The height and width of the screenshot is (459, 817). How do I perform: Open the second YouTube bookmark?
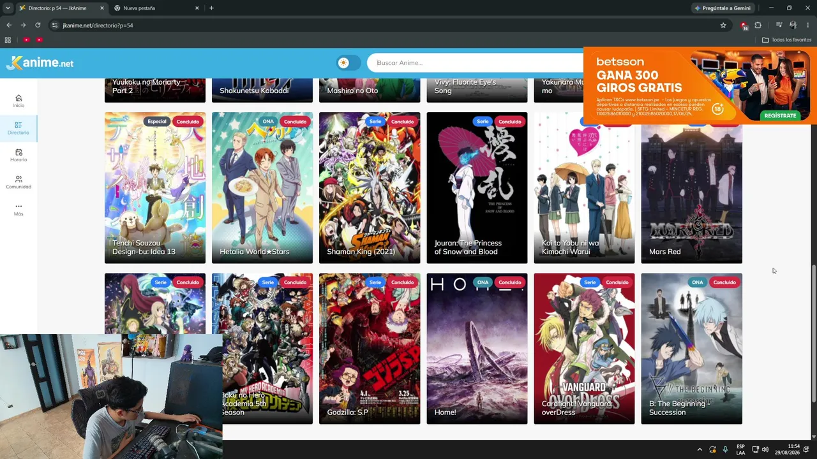pyautogui.click(x=39, y=40)
